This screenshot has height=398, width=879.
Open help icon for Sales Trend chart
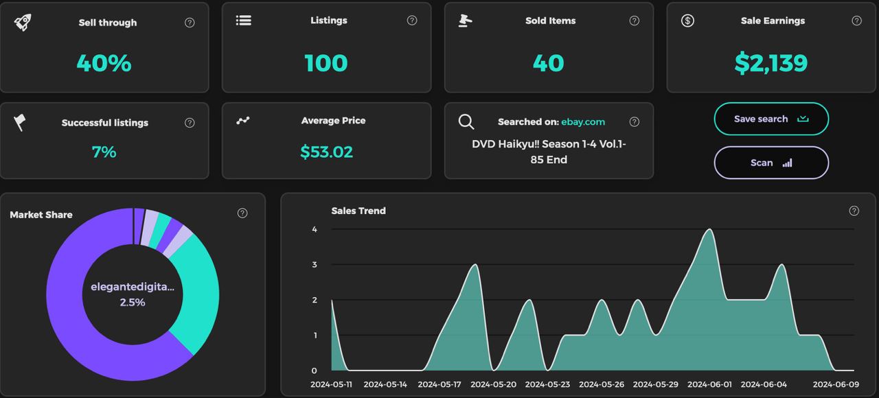[854, 211]
